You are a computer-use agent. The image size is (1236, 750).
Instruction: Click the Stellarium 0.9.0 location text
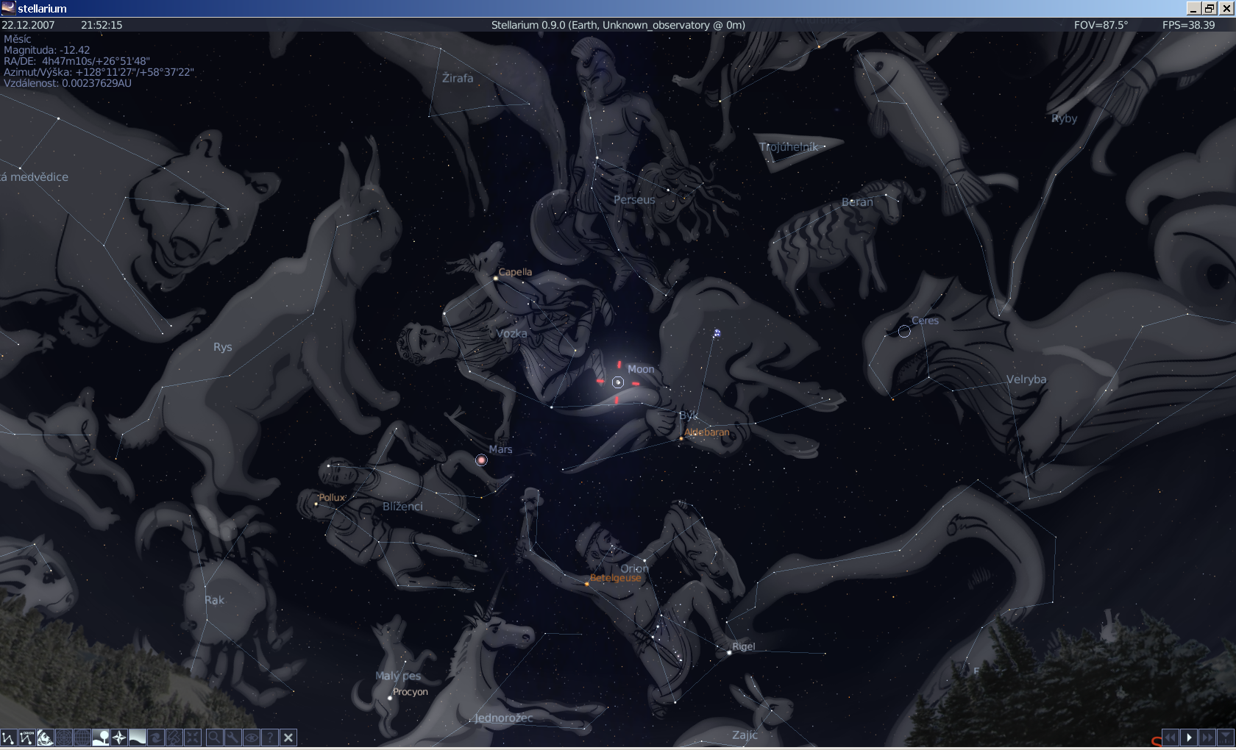618,25
